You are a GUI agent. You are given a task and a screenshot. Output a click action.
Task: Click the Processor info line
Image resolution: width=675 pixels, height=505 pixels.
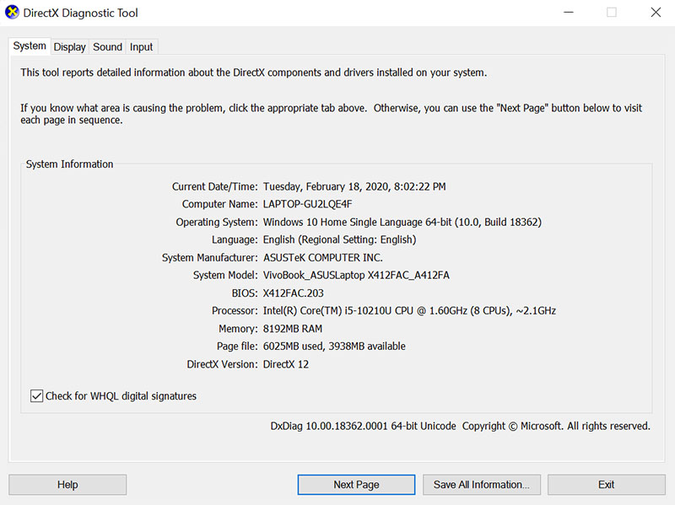tap(409, 310)
